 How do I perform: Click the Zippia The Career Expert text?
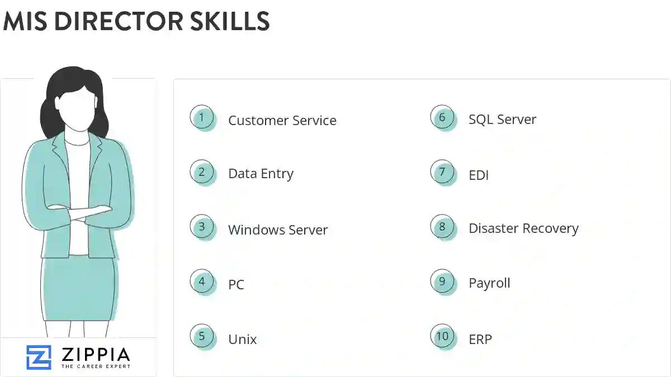95,357
